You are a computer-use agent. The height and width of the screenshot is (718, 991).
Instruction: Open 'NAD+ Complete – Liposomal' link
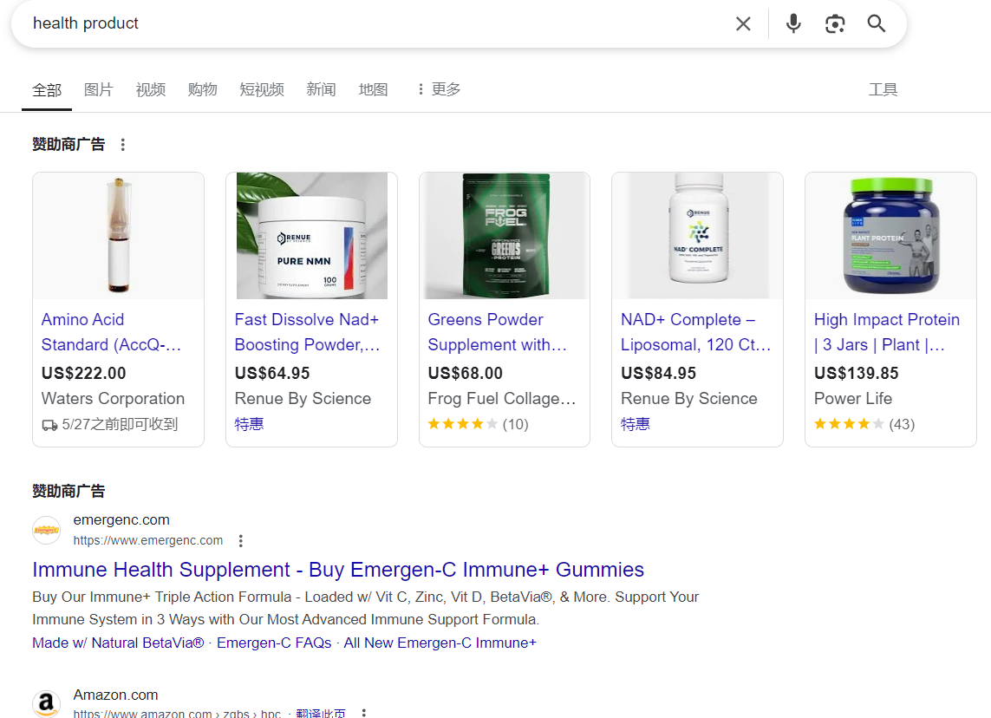pos(696,332)
